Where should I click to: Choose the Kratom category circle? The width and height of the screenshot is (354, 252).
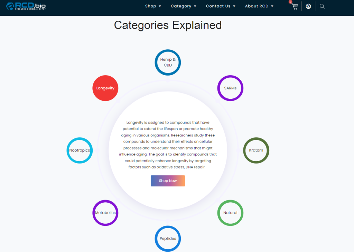pos(256,151)
